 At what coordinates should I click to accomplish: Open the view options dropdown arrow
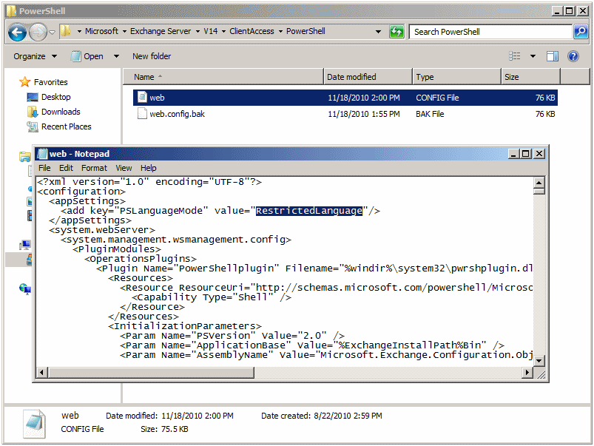point(533,56)
